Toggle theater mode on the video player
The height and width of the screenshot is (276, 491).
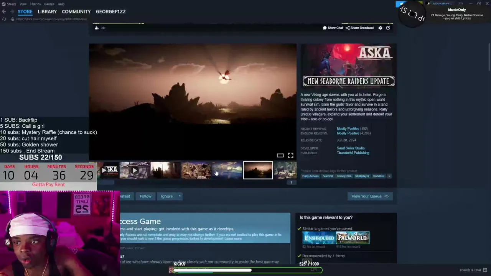pyautogui.click(x=280, y=155)
